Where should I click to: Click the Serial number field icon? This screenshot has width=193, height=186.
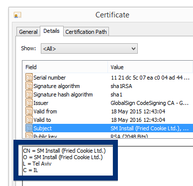29,78
